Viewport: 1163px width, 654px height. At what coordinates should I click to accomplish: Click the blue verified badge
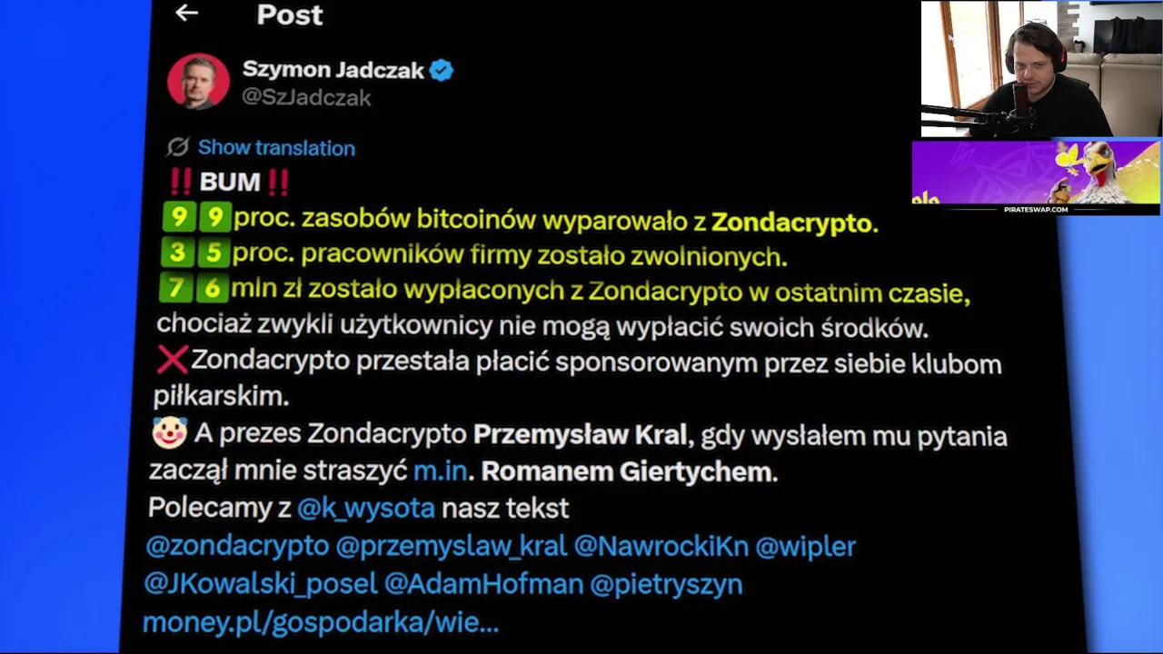click(442, 70)
